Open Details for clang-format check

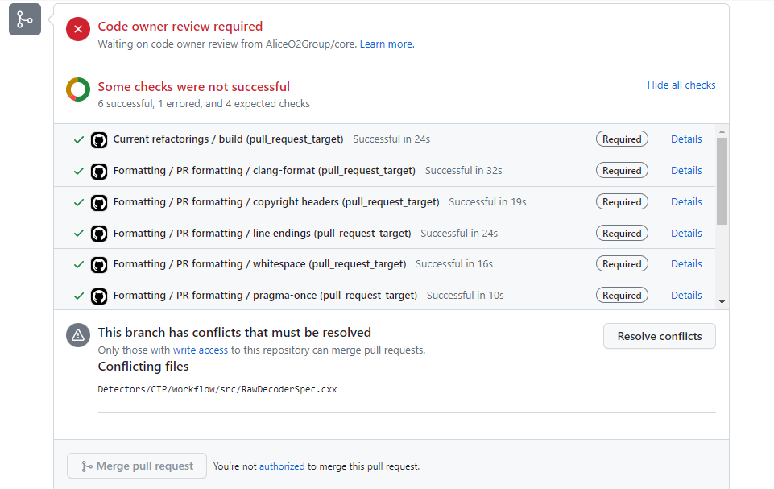[x=686, y=171]
